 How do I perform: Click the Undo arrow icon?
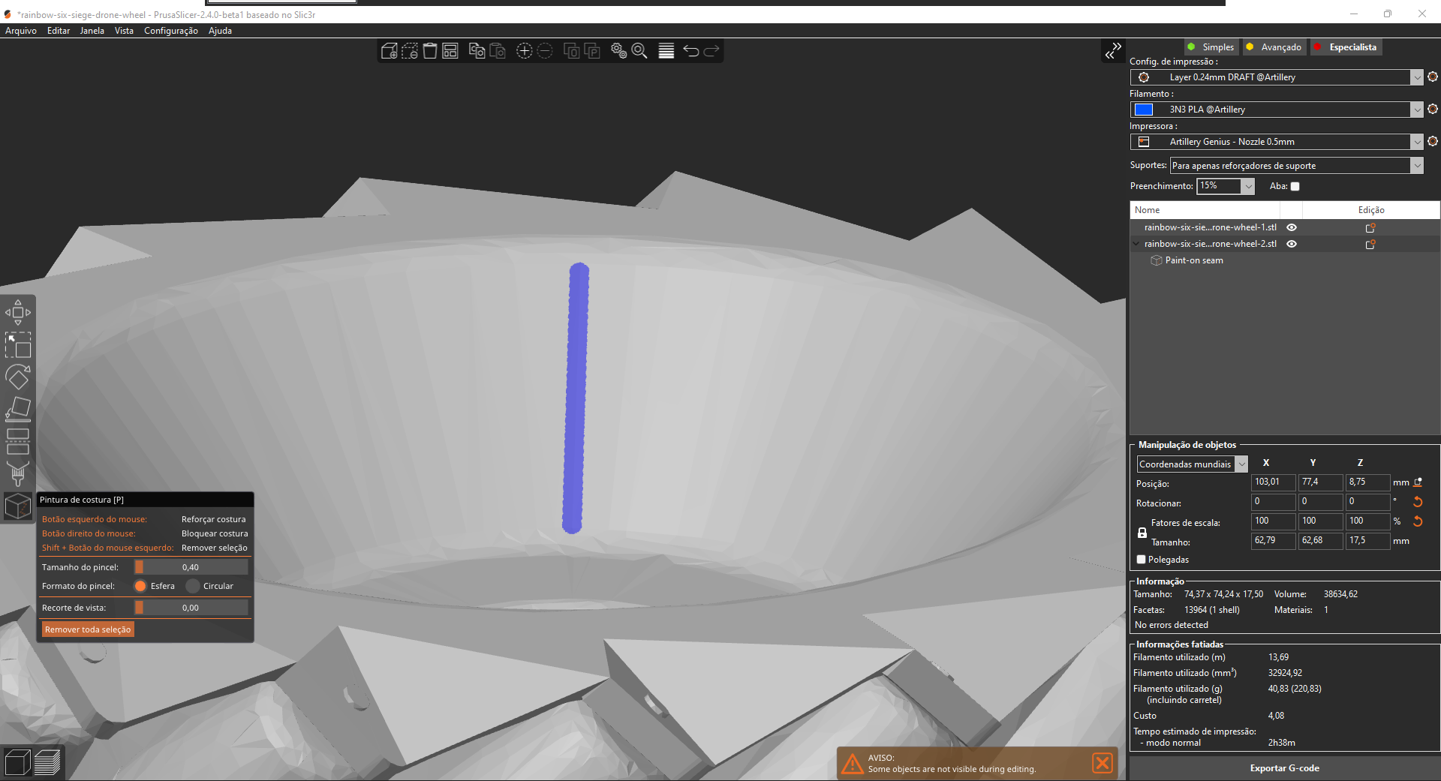691,51
